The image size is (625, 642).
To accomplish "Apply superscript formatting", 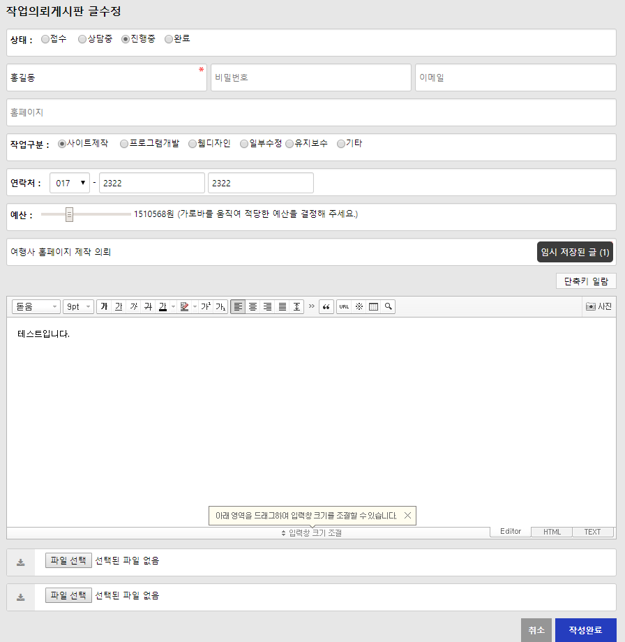I will 206,306.
